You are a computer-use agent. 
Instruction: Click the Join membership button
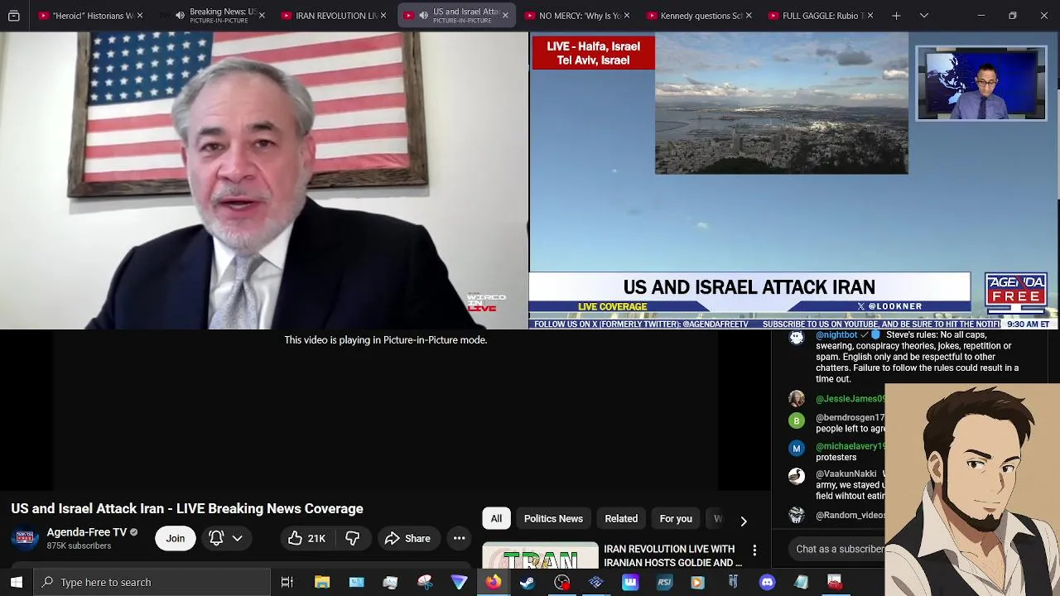175,538
